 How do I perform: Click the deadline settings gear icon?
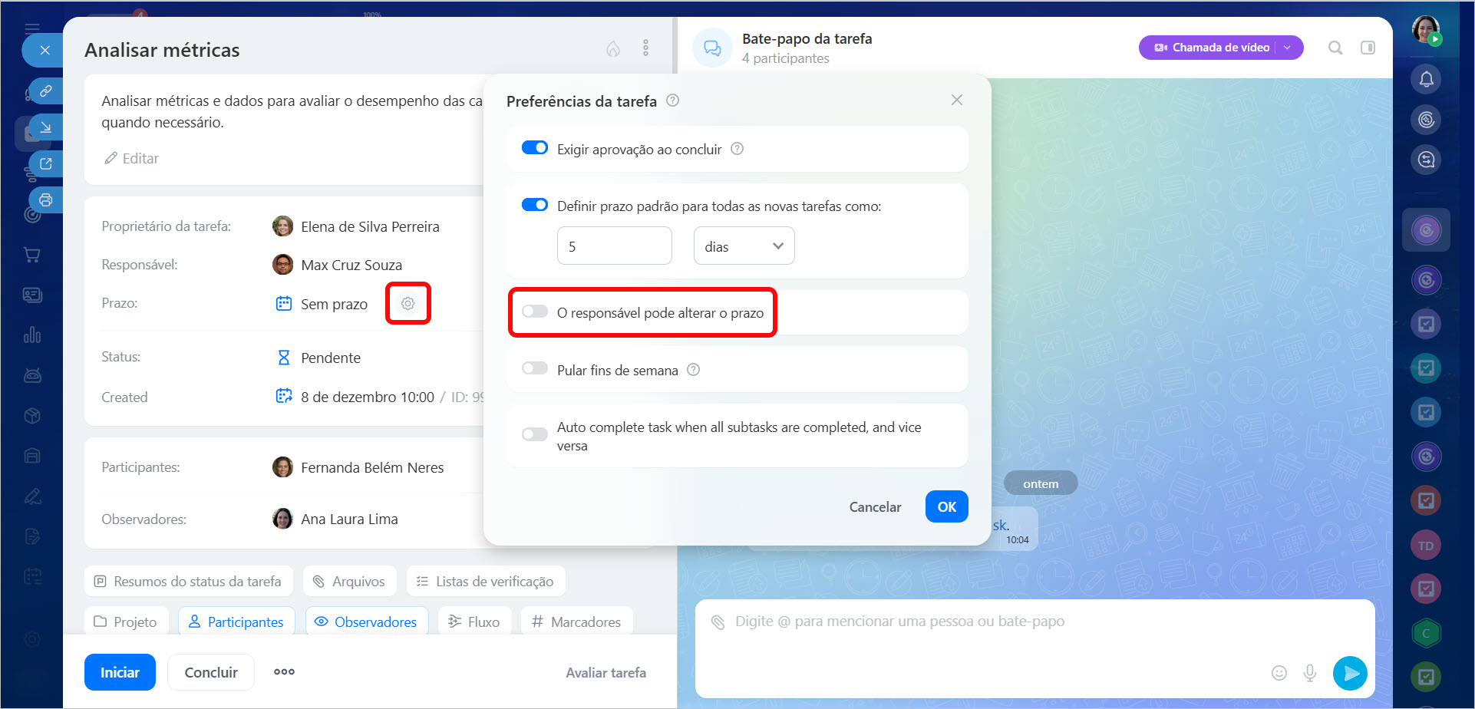(408, 303)
